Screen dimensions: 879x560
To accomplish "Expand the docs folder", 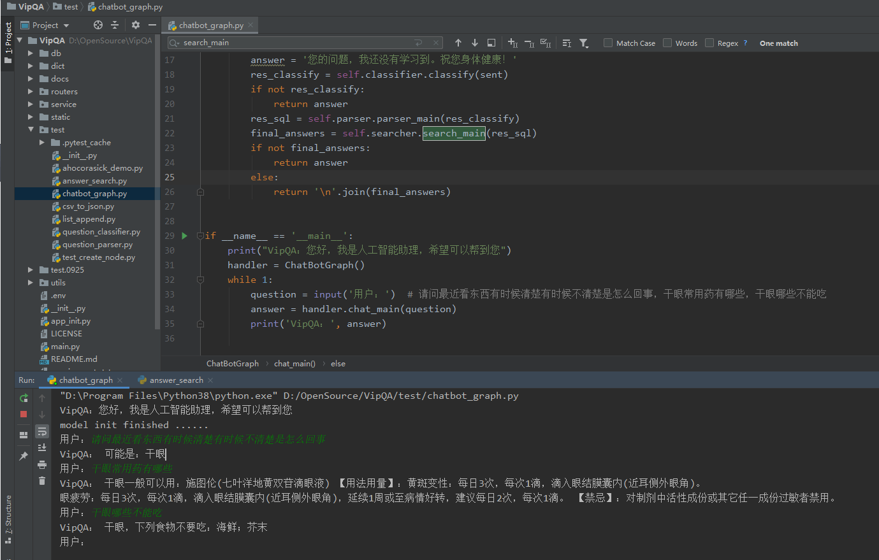I will click(31, 79).
